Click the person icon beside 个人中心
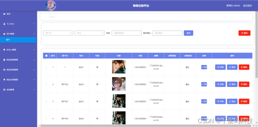Image resolution: width=258 pixels, height=127 pixels. tap(4, 24)
